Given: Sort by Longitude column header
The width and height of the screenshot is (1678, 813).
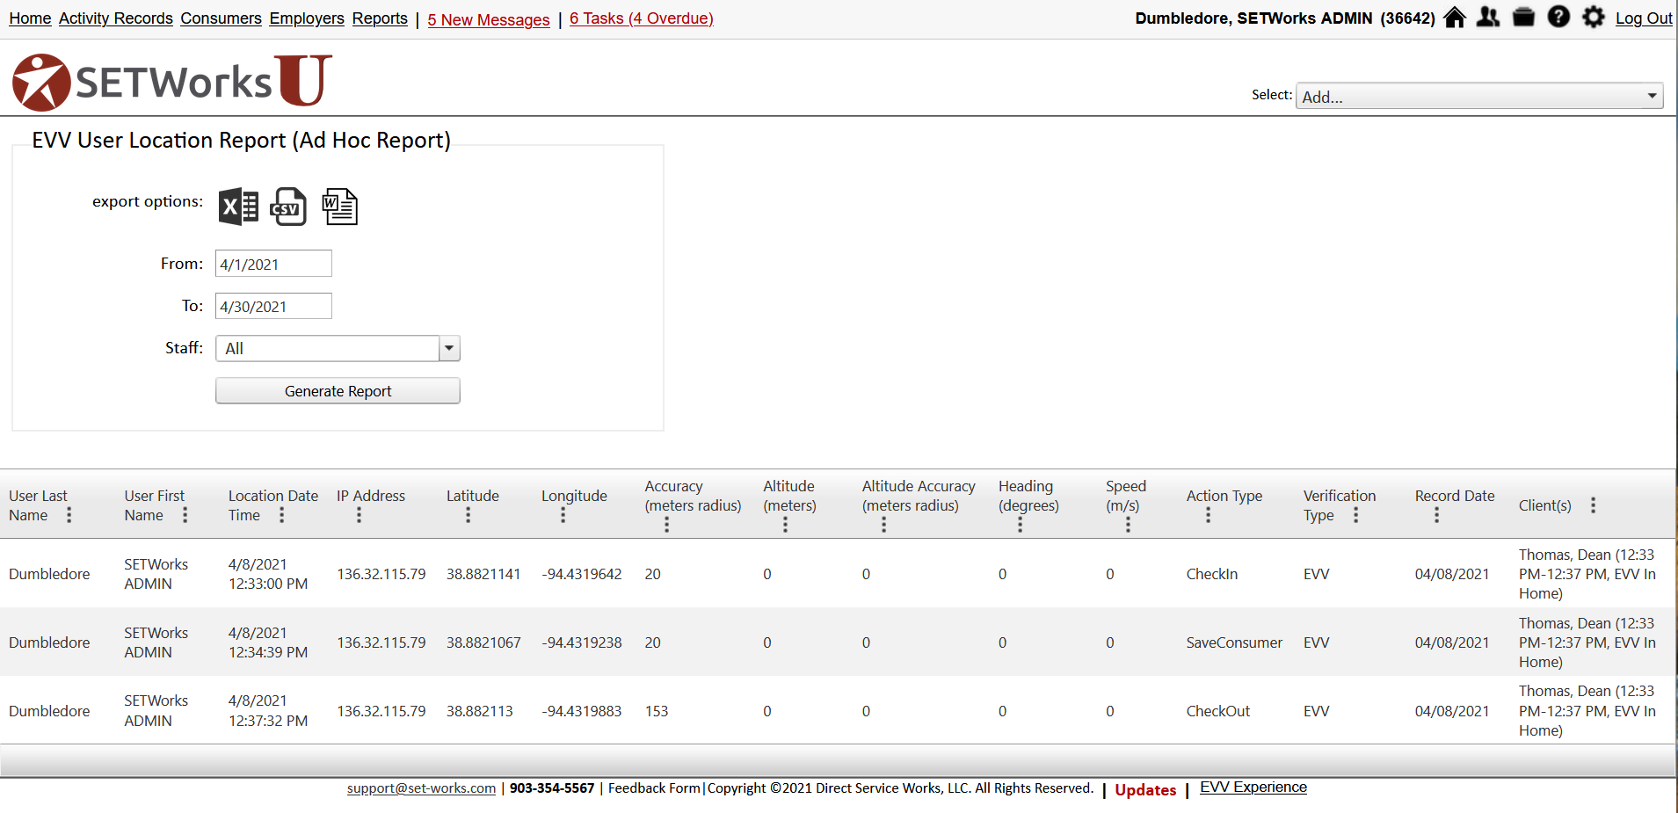Looking at the screenshot, I should pyautogui.click(x=574, y=496).
